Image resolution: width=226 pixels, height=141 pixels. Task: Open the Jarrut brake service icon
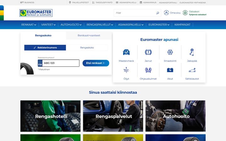(x=148, y=52)
